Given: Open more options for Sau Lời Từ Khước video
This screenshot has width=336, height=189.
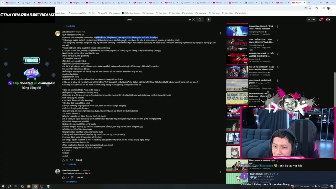Looking at the screenshot, I should click(x=277, y=67).
